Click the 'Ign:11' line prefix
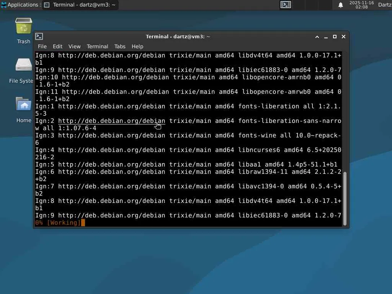392x294 pixels. tap(46, 91)
